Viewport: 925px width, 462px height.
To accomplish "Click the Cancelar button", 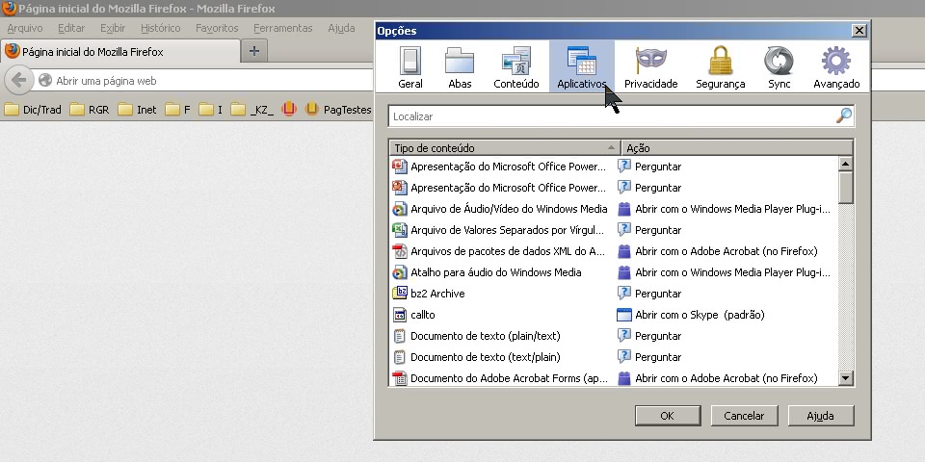I will [x=743, y=416].
